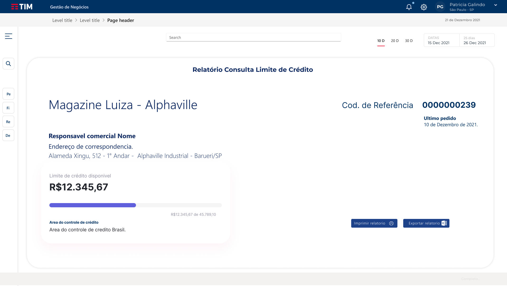Click the sidebar search magnifier icon

pos(8,64)
